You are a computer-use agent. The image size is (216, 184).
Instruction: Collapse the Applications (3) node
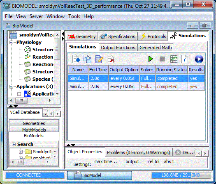[x=12, y=86]
